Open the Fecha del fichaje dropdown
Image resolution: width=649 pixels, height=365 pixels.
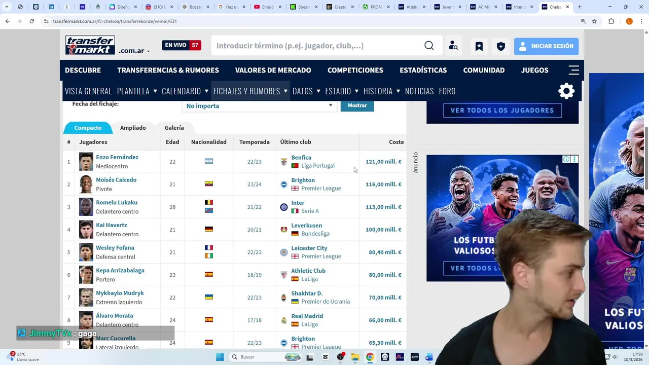[x=259, y=106]
